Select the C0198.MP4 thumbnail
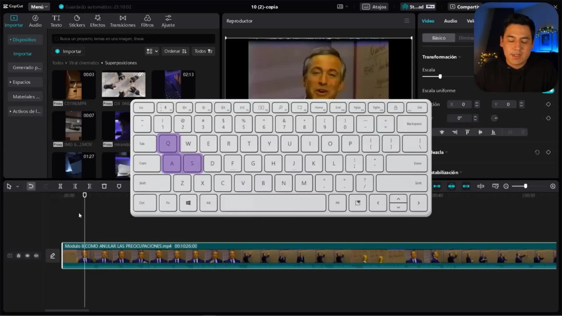 (74, 85)
